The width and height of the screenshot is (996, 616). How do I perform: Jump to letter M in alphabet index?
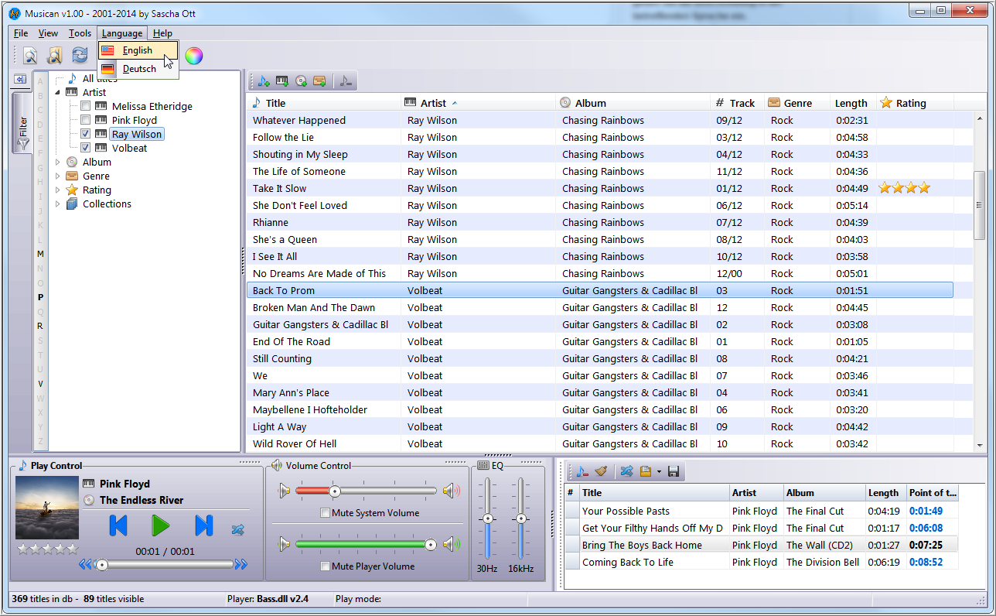40,254
